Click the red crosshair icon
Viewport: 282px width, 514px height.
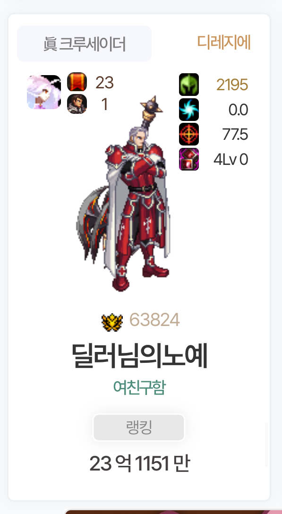point(189,134)
